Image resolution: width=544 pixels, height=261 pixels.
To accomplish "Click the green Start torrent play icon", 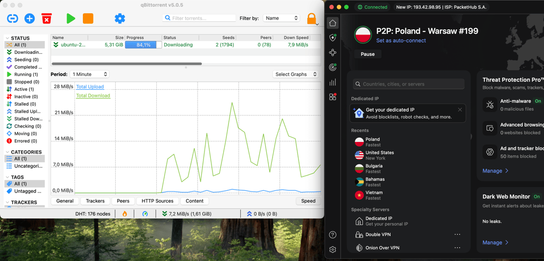I will [x=71, y=19].
